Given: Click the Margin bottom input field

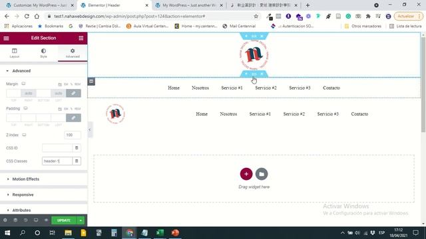Looking at the screenshot, I should click(43, 93).
